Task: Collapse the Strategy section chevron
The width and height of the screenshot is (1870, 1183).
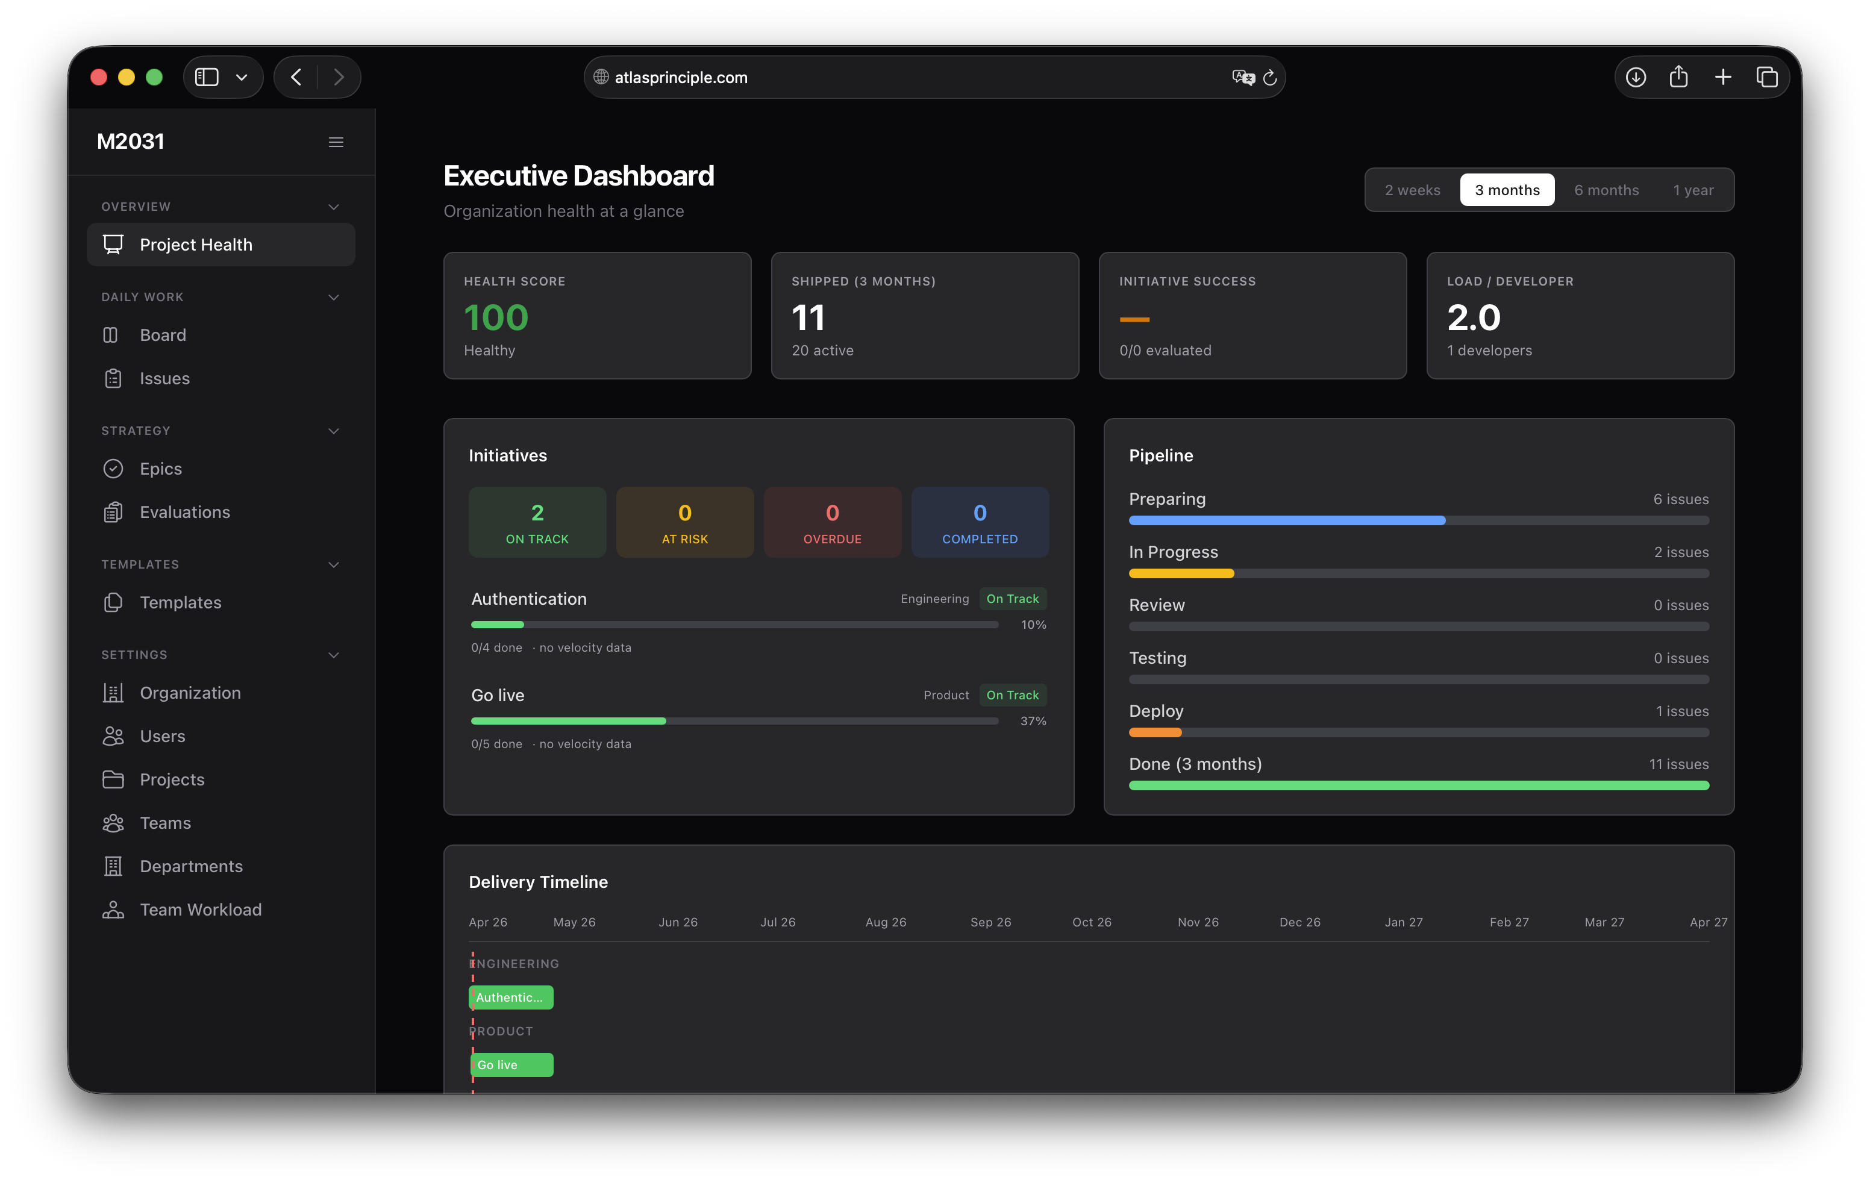Action: coord(334,431)
